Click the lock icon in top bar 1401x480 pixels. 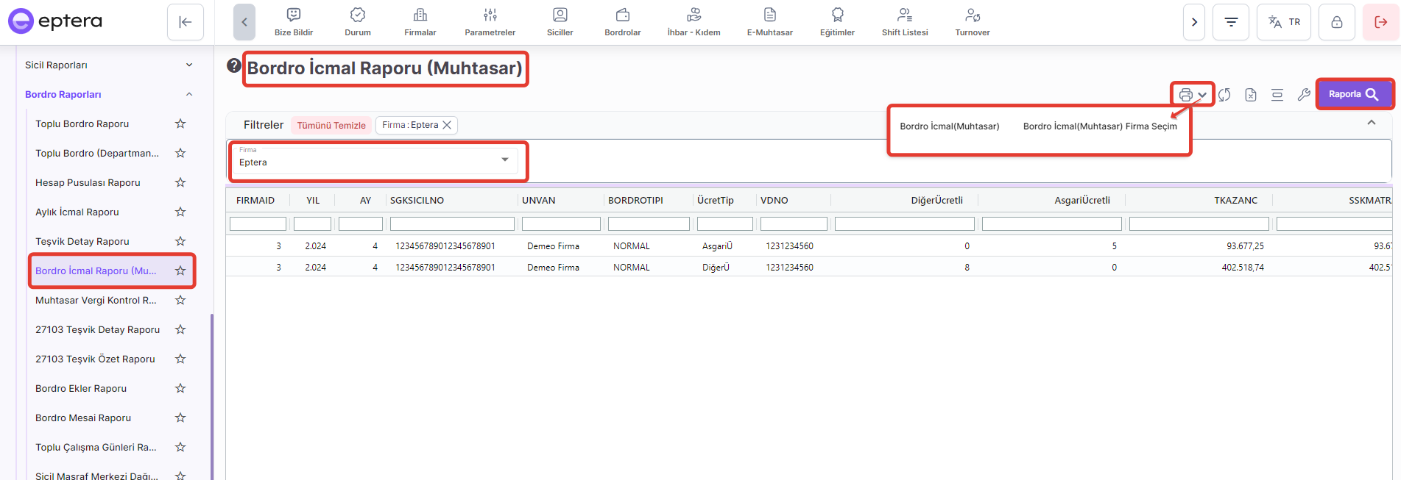point(1336,22)
